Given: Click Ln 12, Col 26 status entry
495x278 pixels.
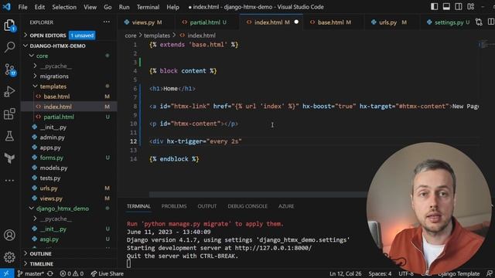Looking at the screenshot, I should point(346,273).
